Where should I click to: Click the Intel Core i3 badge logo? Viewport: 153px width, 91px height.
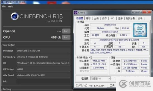point(140,30)
